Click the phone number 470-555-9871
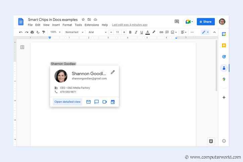The image size is (243, 162). point(68,92)
